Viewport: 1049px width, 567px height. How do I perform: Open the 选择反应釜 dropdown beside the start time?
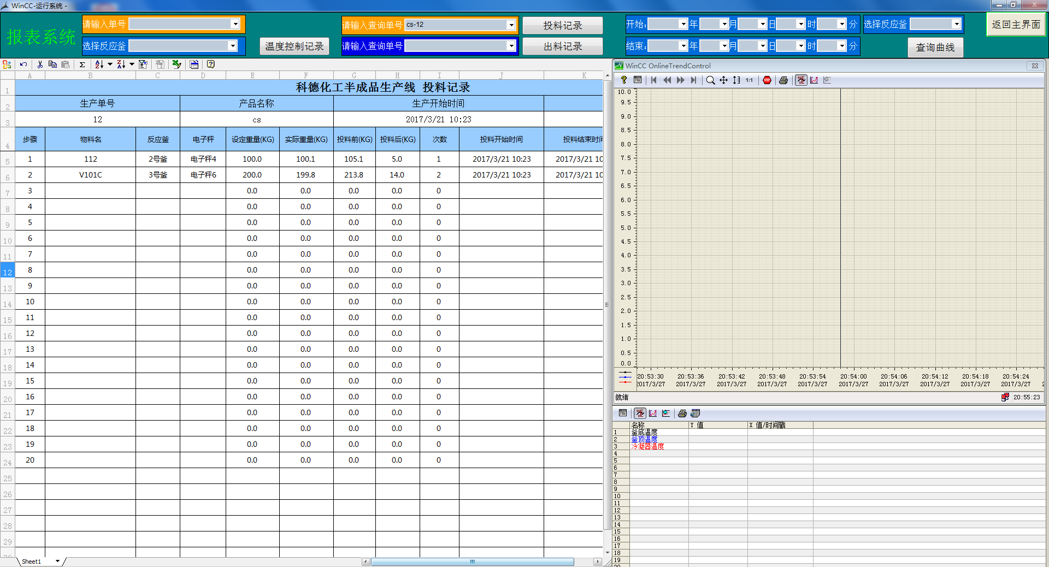click(956, 24)
